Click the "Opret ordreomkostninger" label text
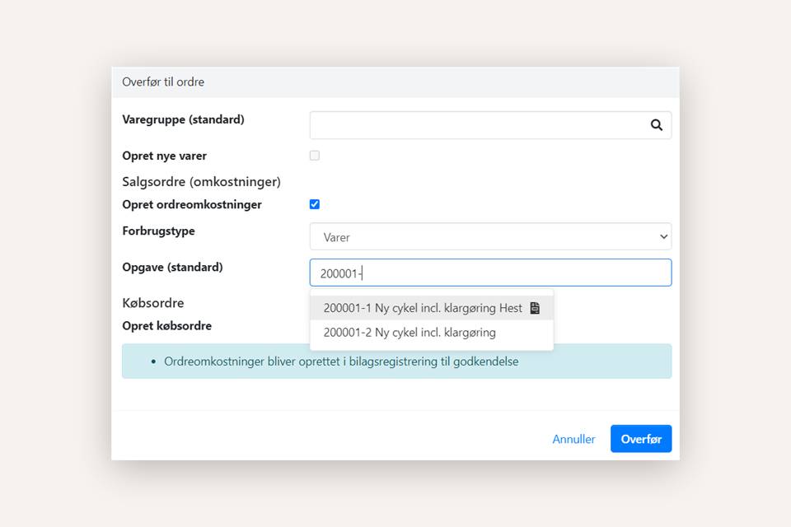This screenshot has width=791, height=527. click(192, 204)
